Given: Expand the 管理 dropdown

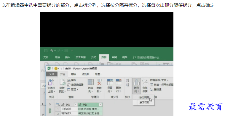Looking at the screenshot, I should click(x=73, y=89).
